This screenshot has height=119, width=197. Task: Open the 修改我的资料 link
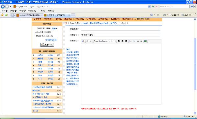[51, 40]
